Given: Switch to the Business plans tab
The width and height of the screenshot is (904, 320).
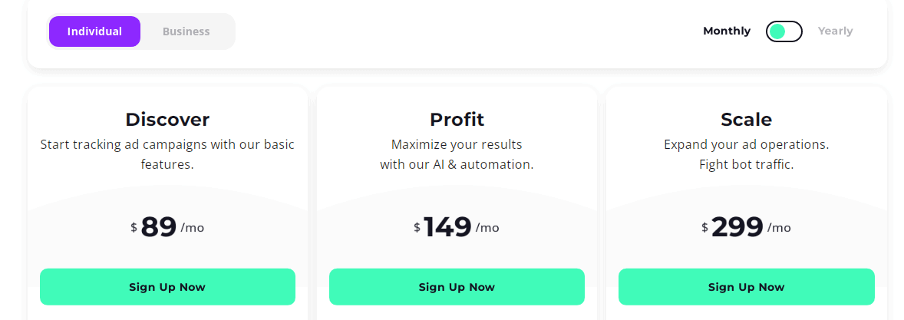Looking at the screenshot, I should 186,31.
